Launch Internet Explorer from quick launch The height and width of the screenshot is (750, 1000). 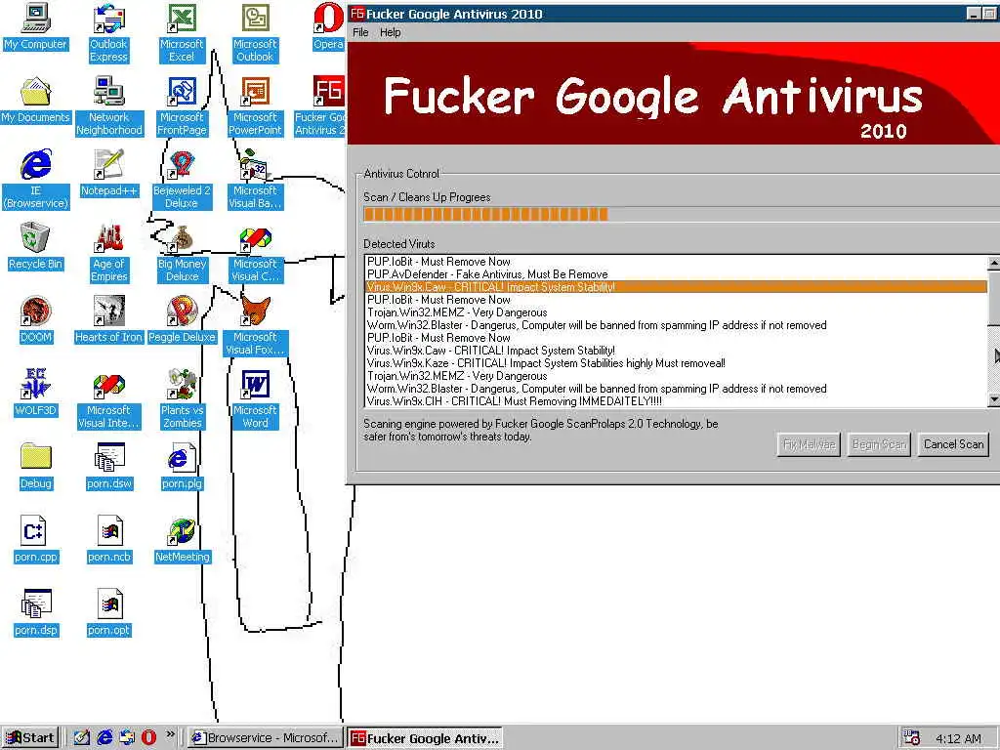104,737
